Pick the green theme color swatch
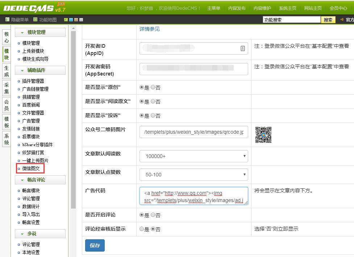The image size is (354, 257). [66, 20]
